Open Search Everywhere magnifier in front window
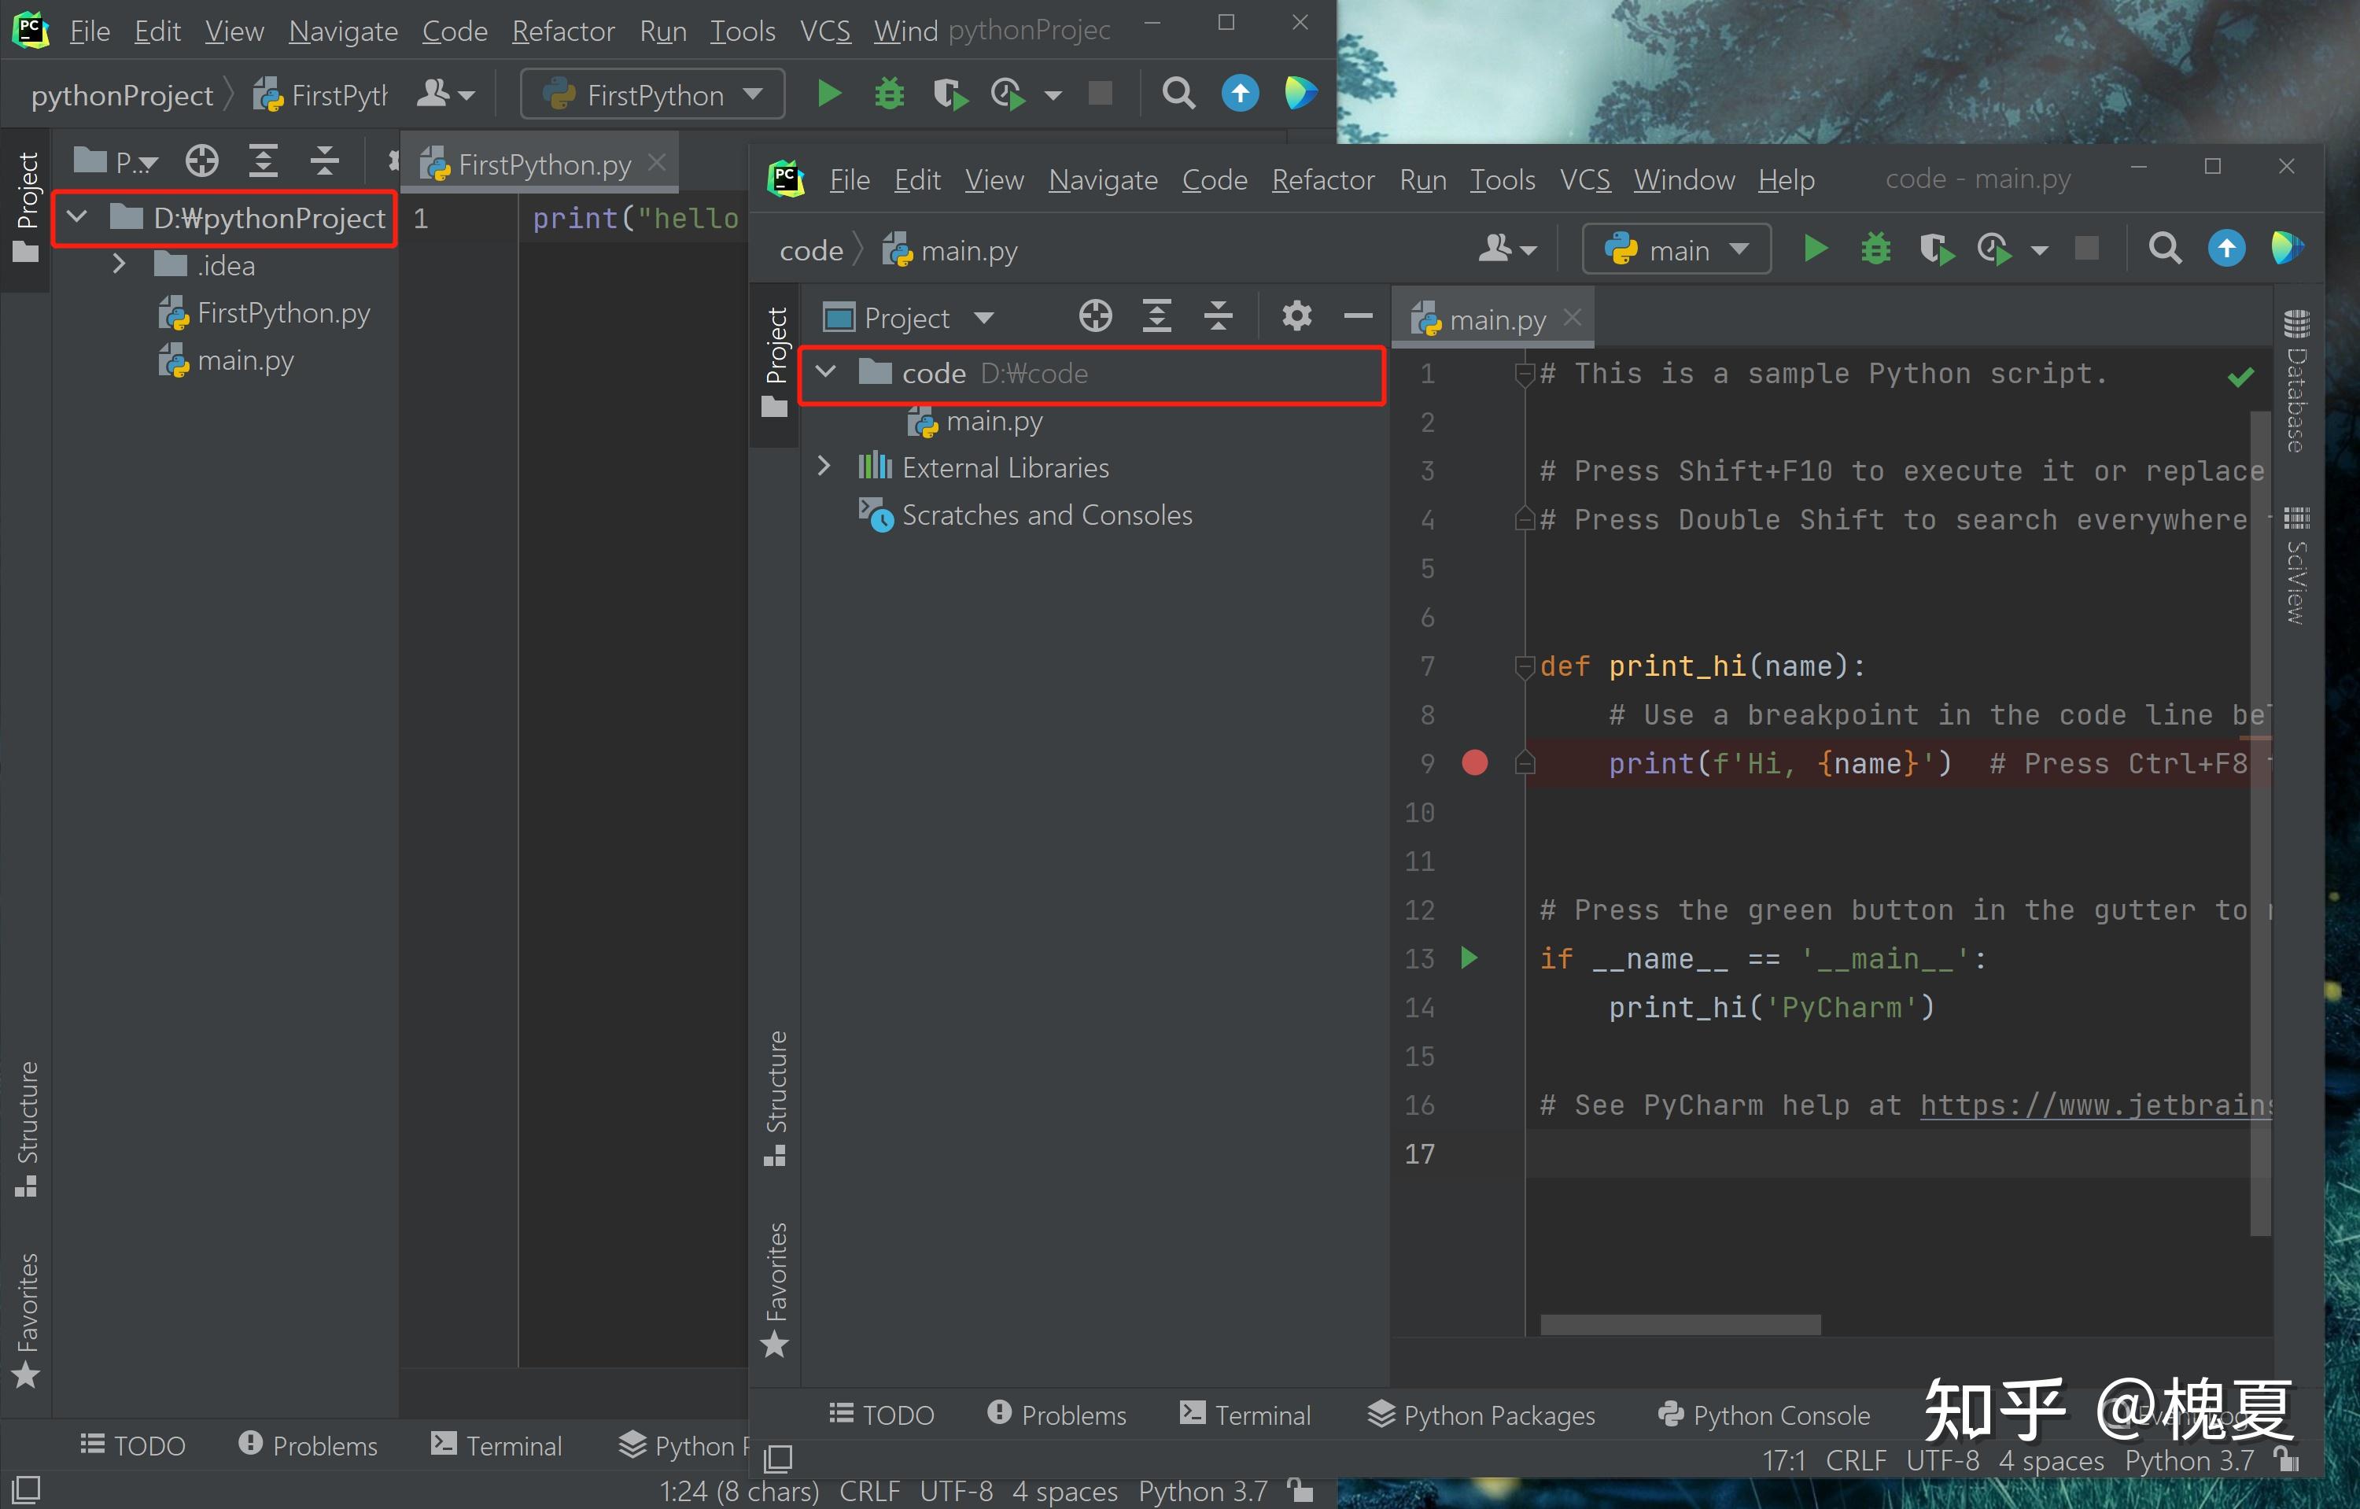 click(x=2164, y=250)
